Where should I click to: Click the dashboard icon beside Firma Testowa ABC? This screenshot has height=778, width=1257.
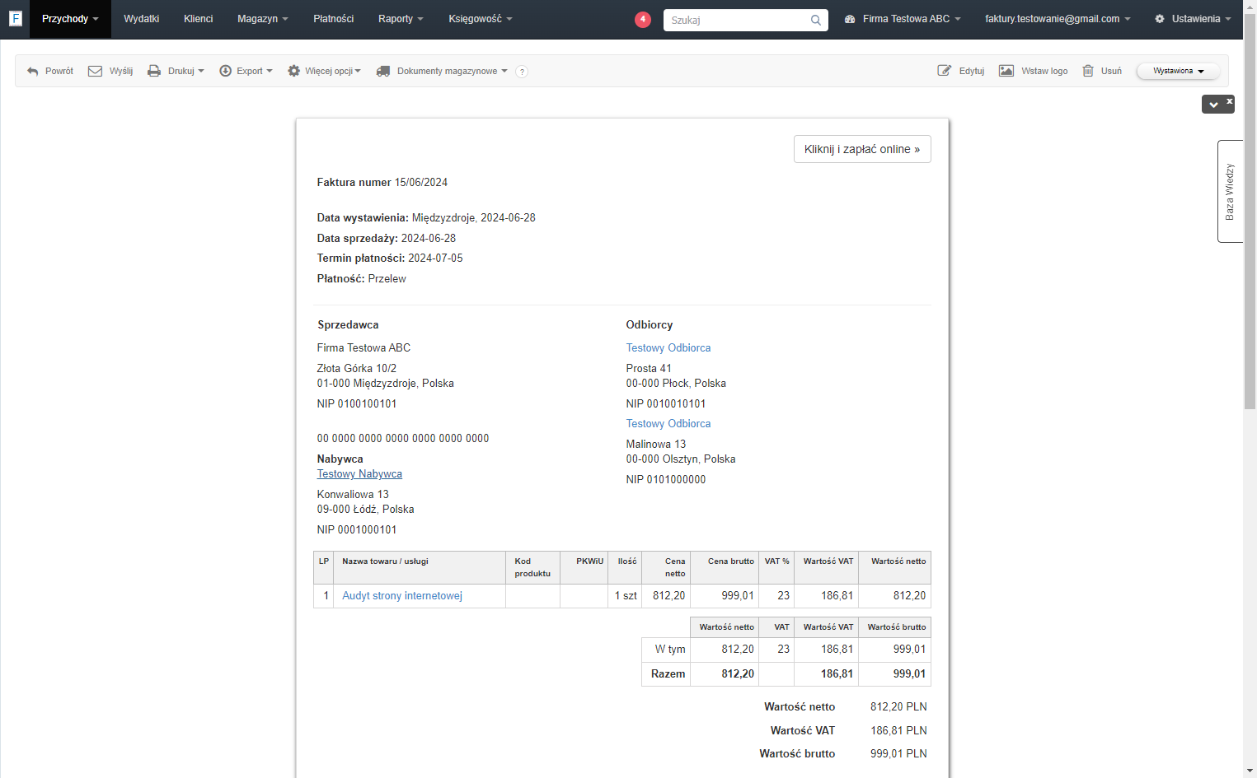[x=850, y=19]
